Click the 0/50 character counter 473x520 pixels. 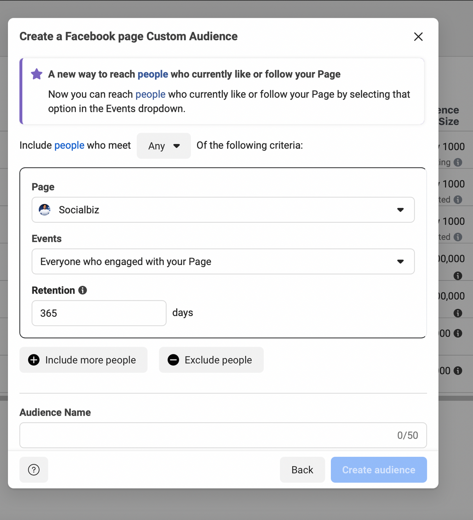click(x=408, y=435)
